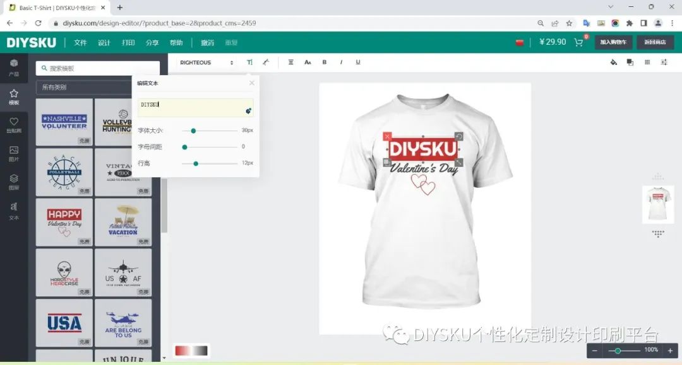682x365 pixels.
Task: Select the Happy Valentine's Day template
Action: click(x=64, y=222)
